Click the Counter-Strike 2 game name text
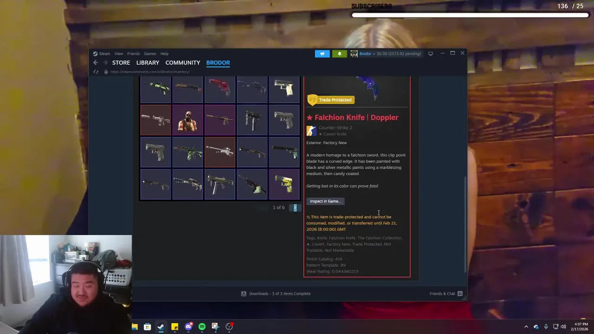594x334 pixels. coord(335,128)
